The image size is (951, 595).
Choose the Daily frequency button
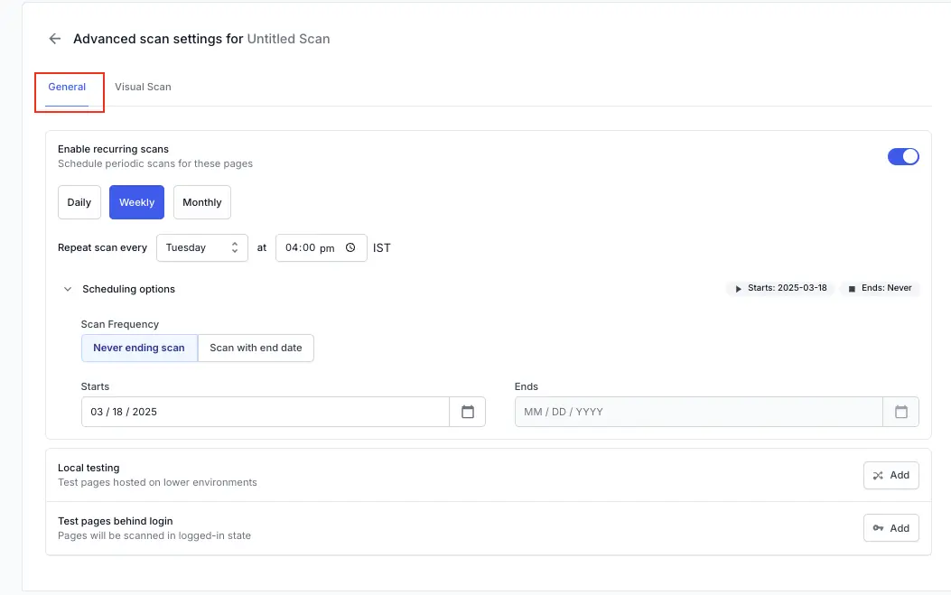coord(79,202)
